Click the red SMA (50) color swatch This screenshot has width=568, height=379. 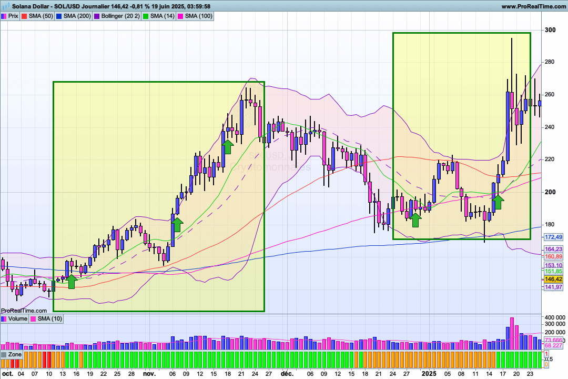[24, 16]
